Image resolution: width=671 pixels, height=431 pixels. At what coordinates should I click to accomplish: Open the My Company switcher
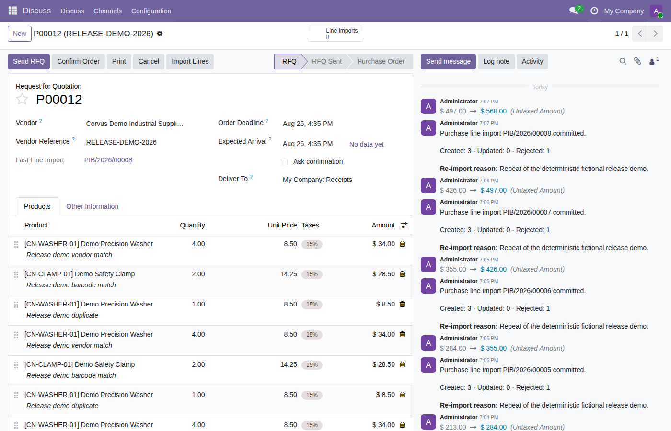[624, 11]
